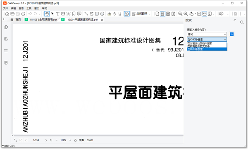Rotate the page using rotate icon

(x=191, y=14)
